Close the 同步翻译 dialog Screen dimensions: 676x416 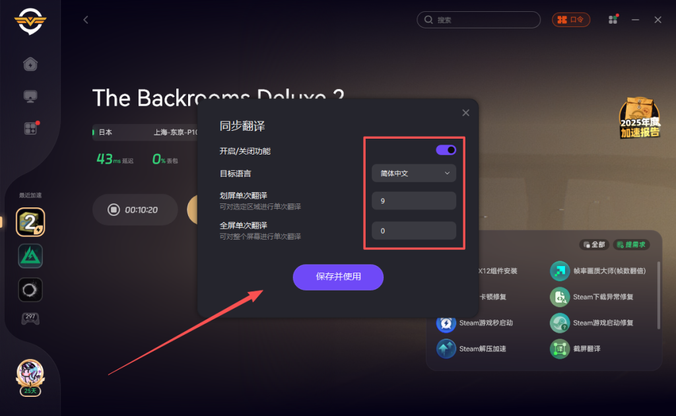(x=465, y=113)
